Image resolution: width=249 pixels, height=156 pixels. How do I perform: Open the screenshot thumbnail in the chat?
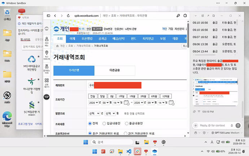(215, 92)
